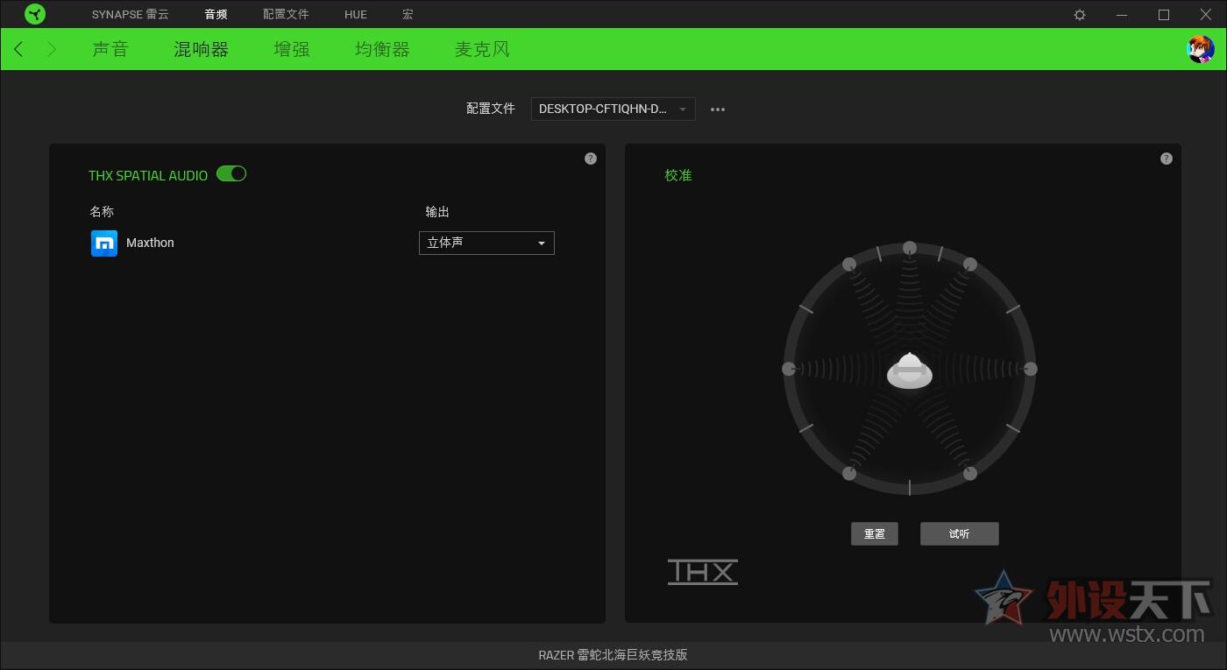1227x670 pixels.
Task: Switch to the 麦克风 tab
Action: [x=482, y=50]
